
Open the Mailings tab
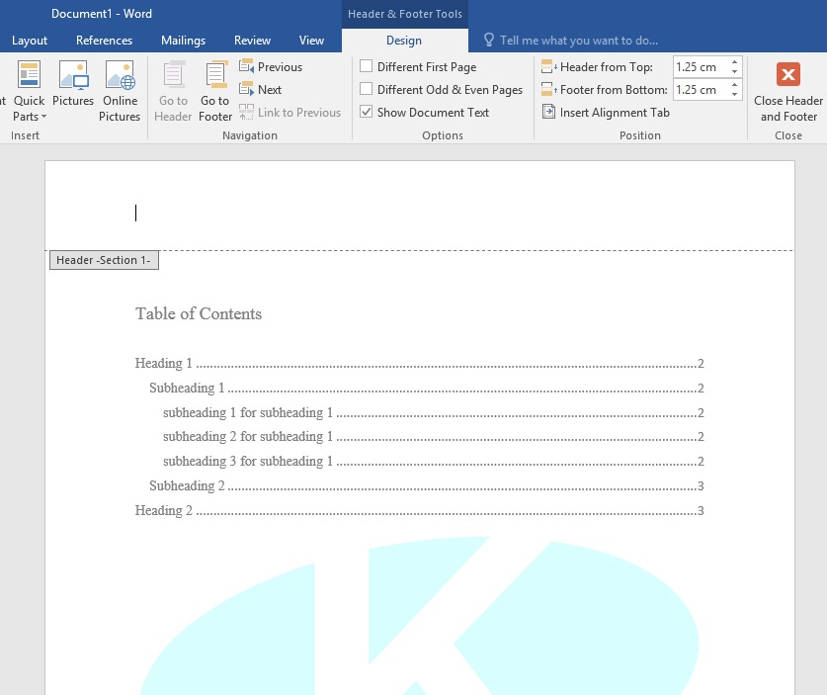pyautogui.click(x=183, y=41)
